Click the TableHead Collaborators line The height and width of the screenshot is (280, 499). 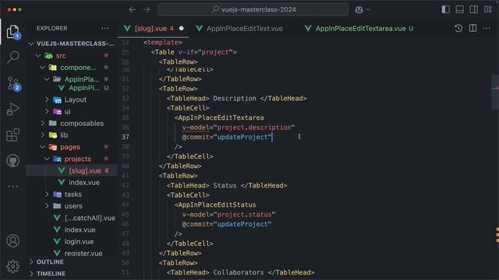(x=241, y=272)
